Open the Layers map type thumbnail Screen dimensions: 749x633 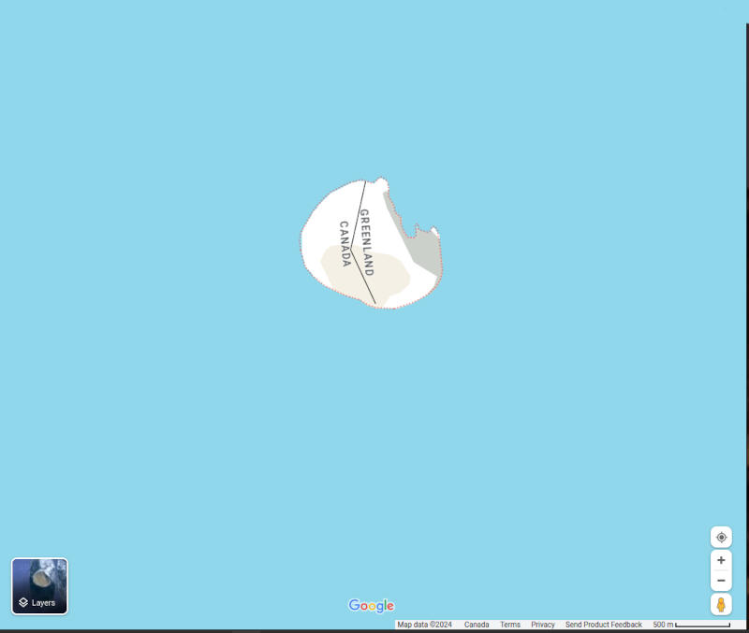click(x=39, y=585)
